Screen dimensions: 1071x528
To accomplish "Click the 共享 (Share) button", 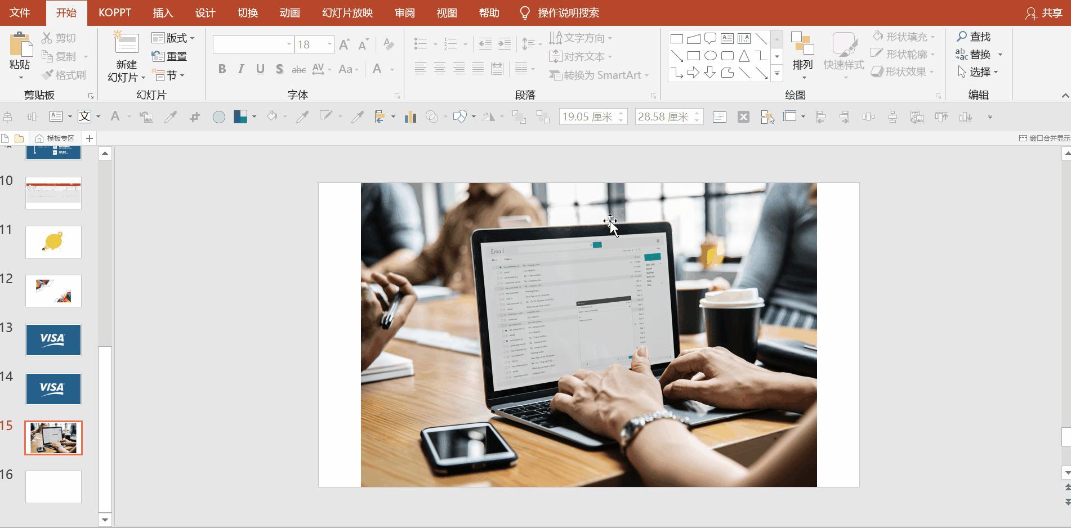I will 1044,13.
